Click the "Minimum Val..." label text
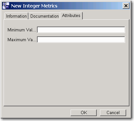Image resolution: width=134 pixels, height=121 pixels. (22, 30)
